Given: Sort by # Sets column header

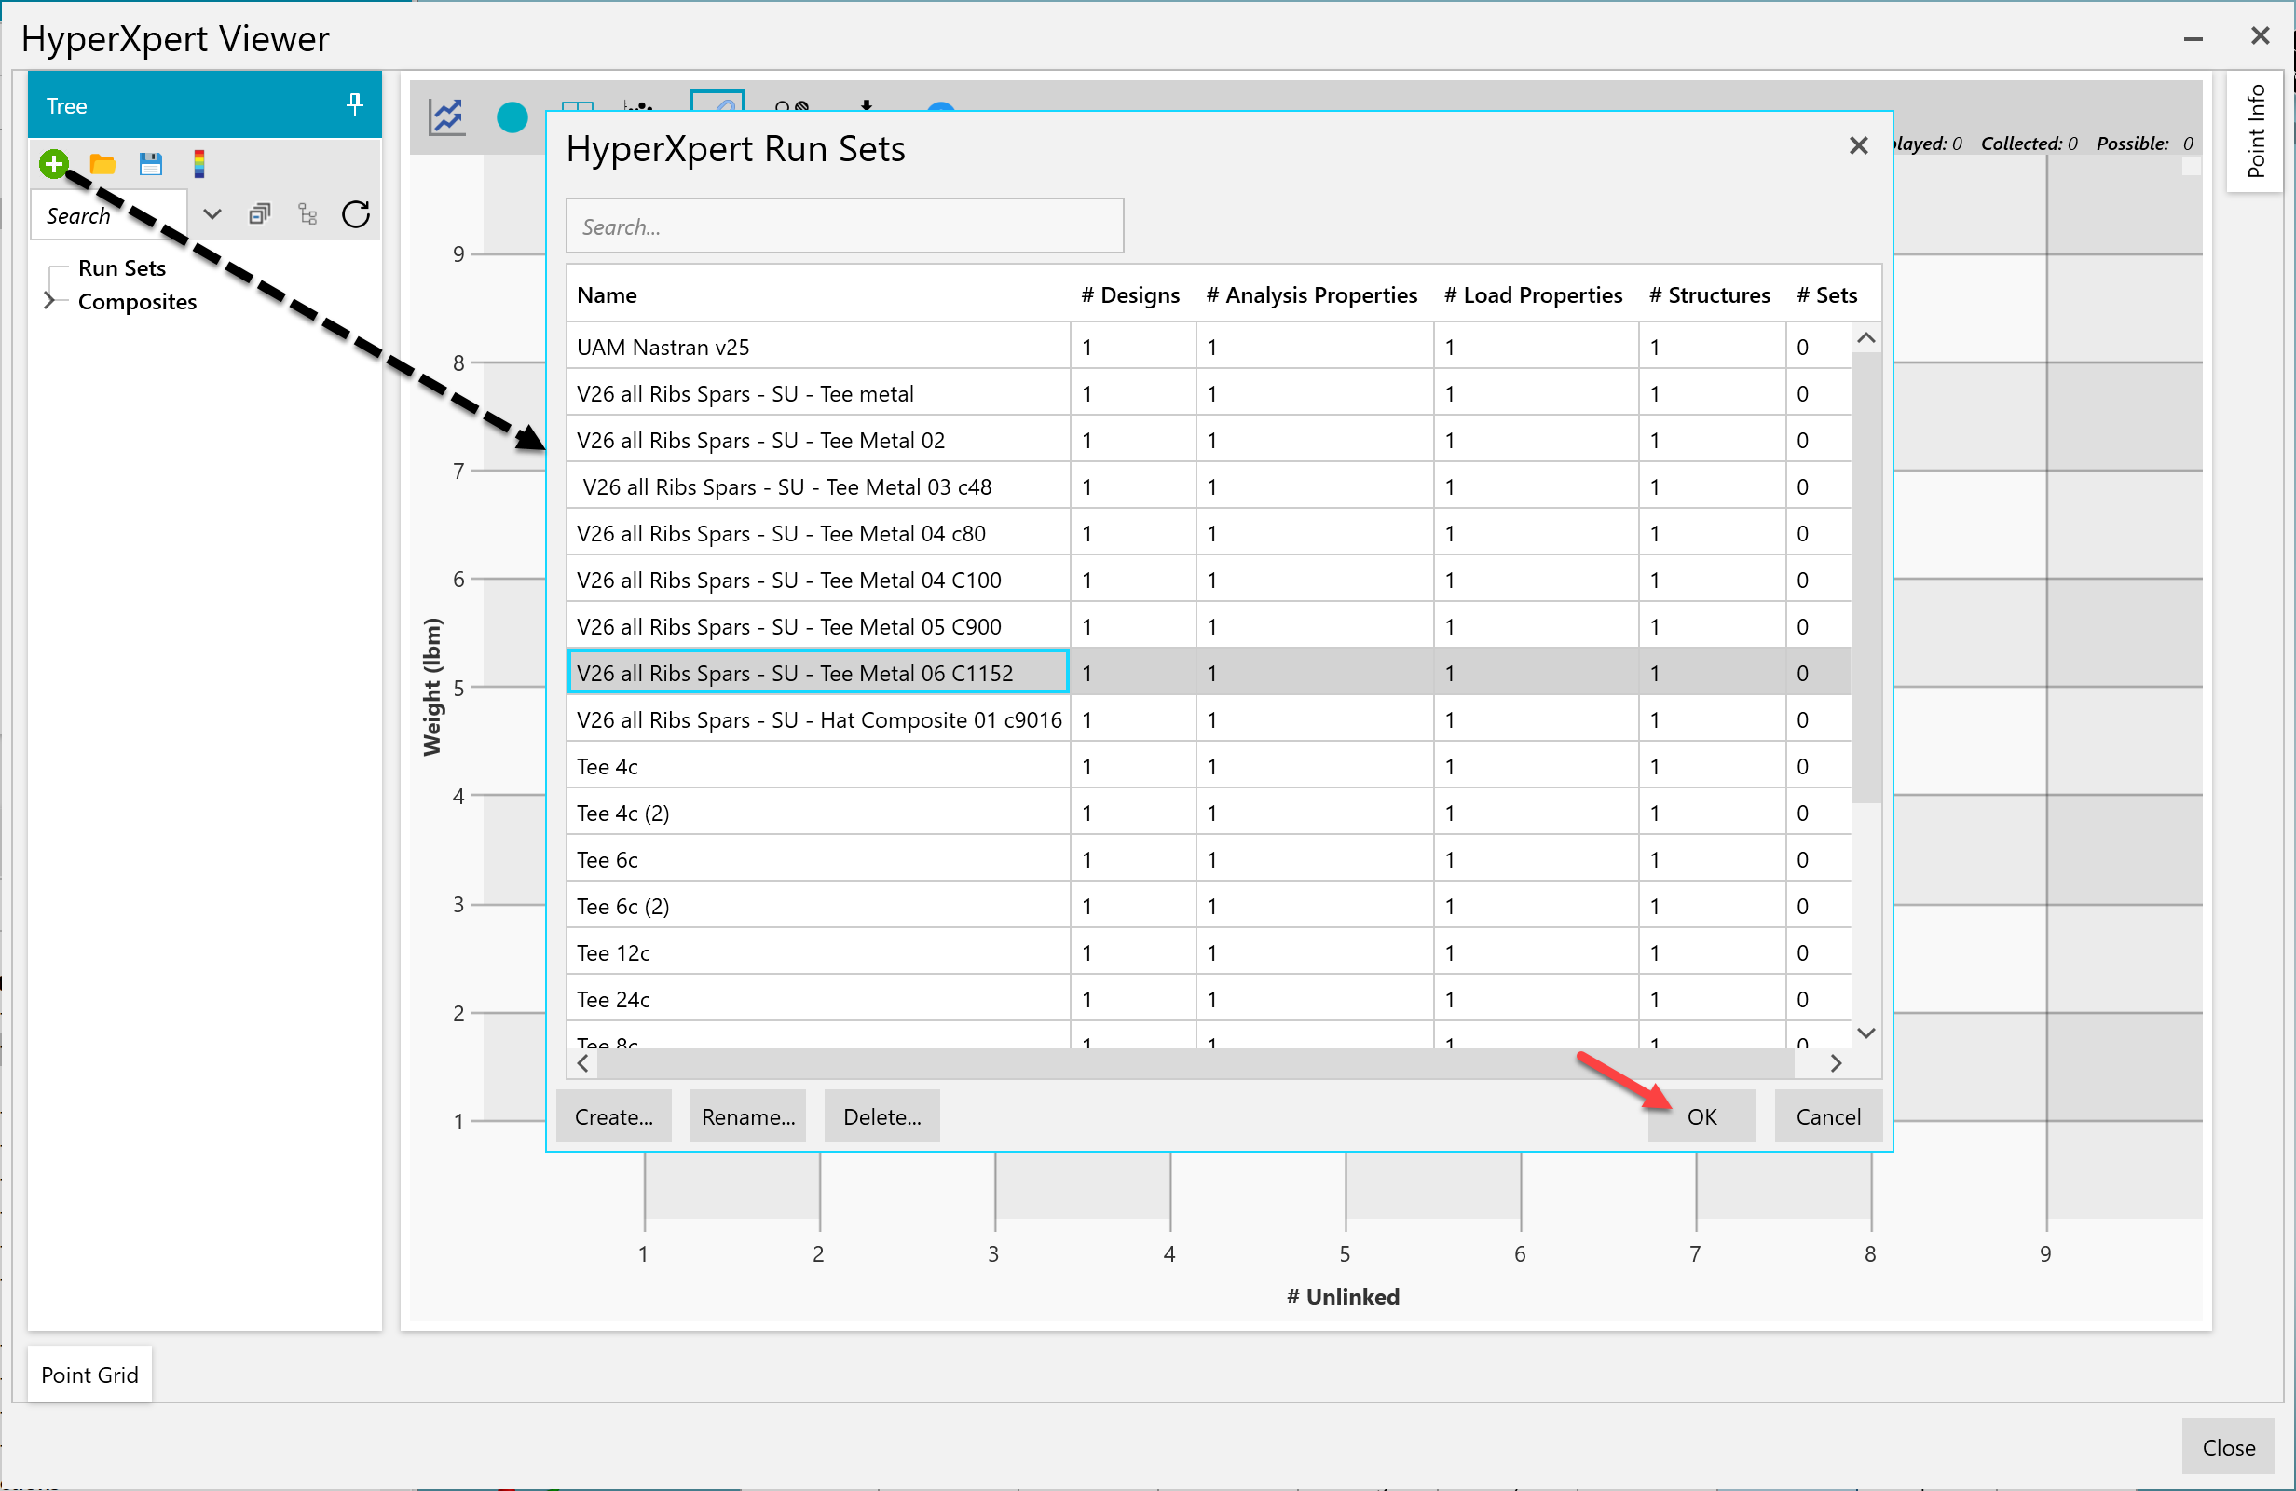Looking at the screenshot, I should 1826,294.
